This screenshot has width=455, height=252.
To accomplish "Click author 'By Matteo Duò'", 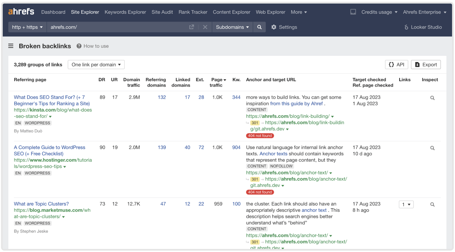I will click(28, 131).
